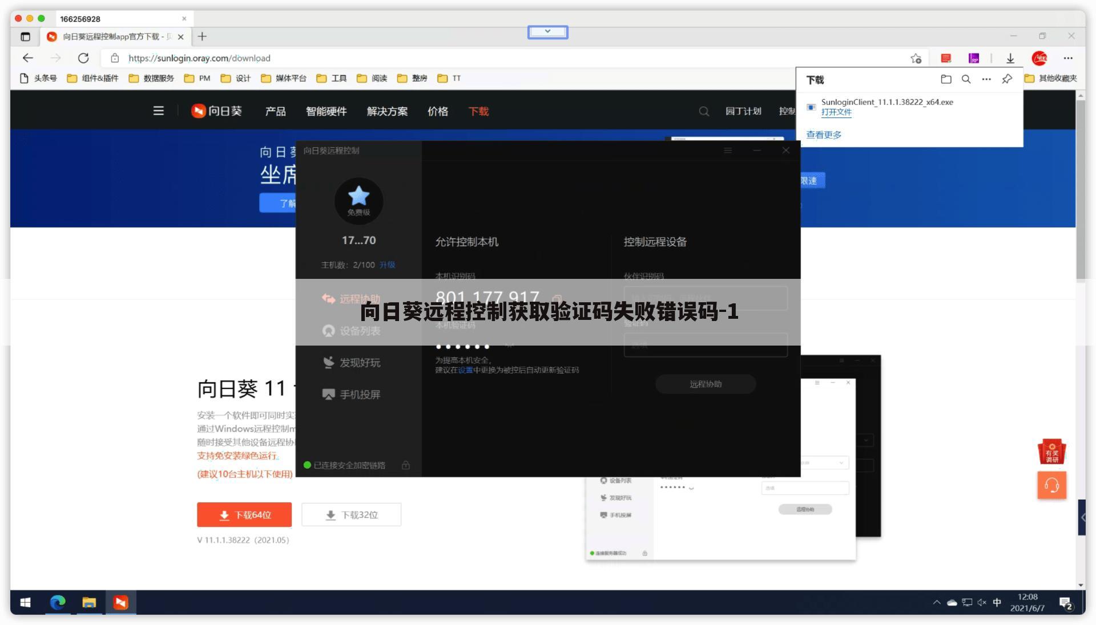Image resolution: width=1096 pixels, height=625 pixels.
Task: Click the lock icon beside 已连接安全加密链路
Action: [x=405, y=465]
